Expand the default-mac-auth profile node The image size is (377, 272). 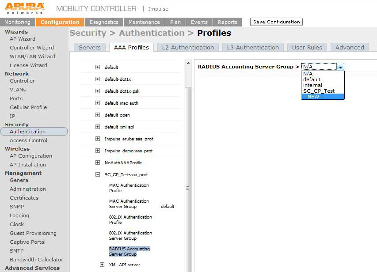tap(98, 103)
